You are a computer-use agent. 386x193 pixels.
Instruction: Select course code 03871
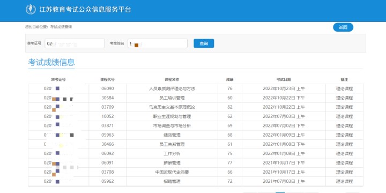[108, 125]
